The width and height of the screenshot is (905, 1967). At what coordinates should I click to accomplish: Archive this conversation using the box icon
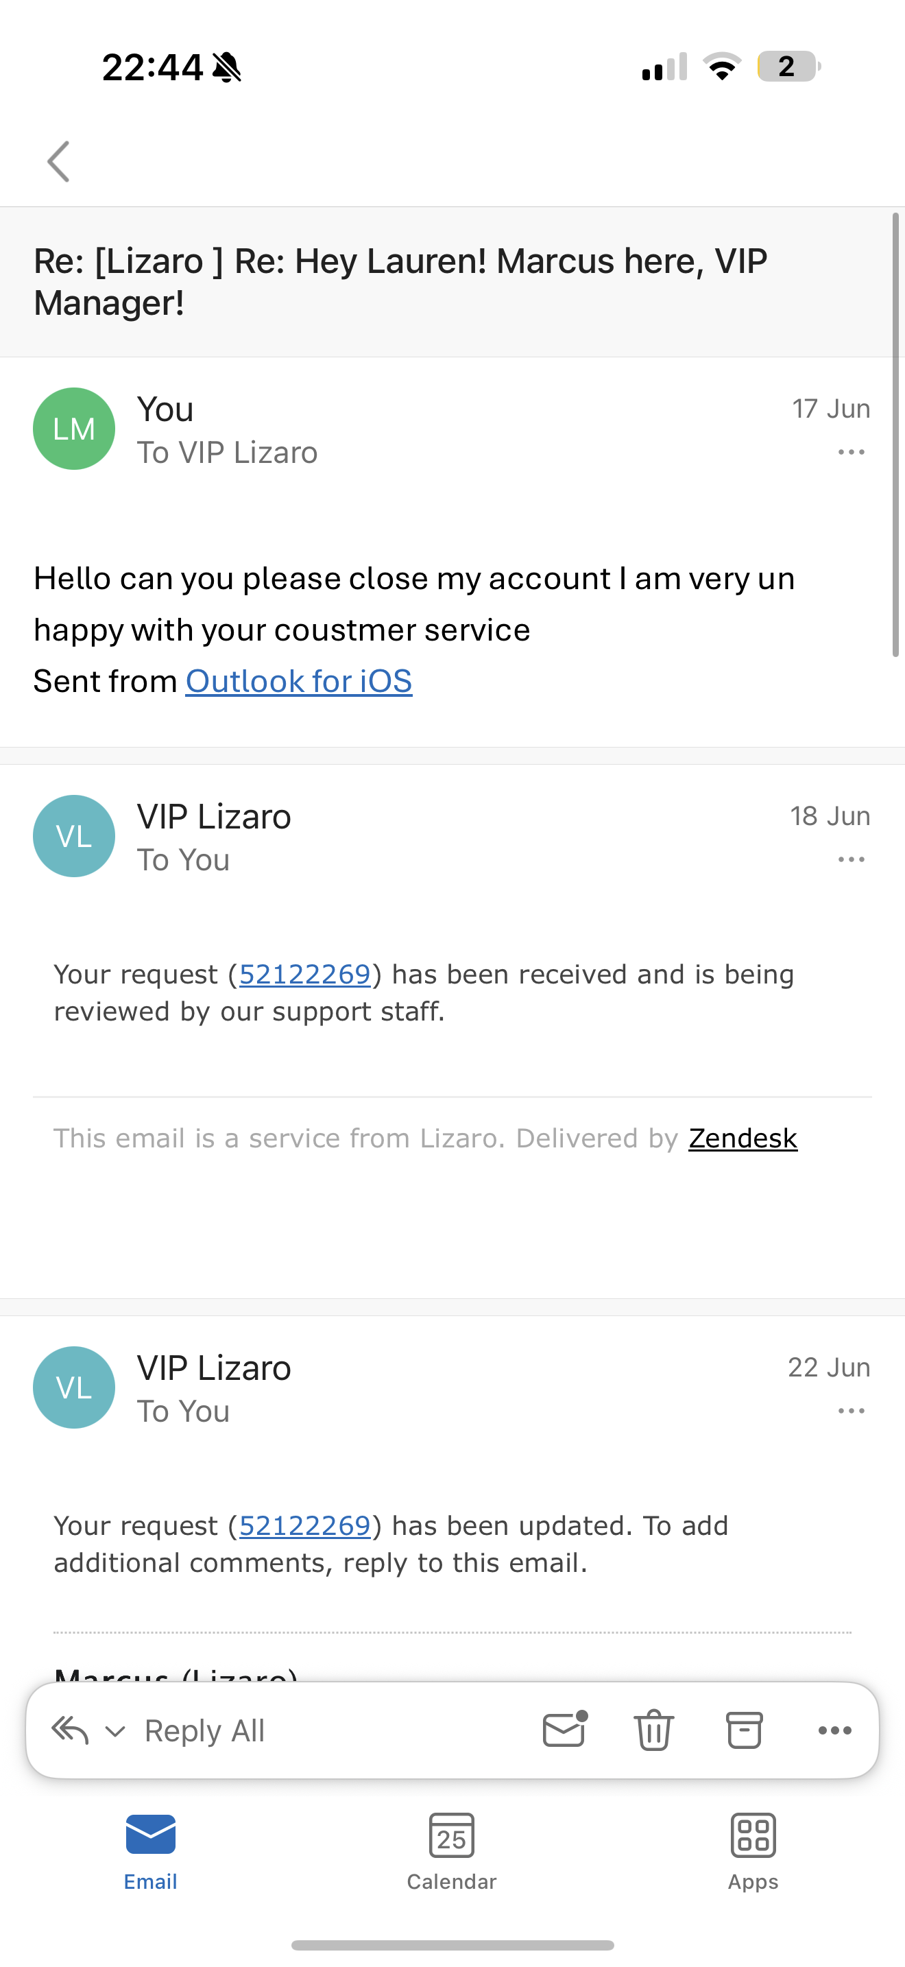click(x=744, y=1730)
